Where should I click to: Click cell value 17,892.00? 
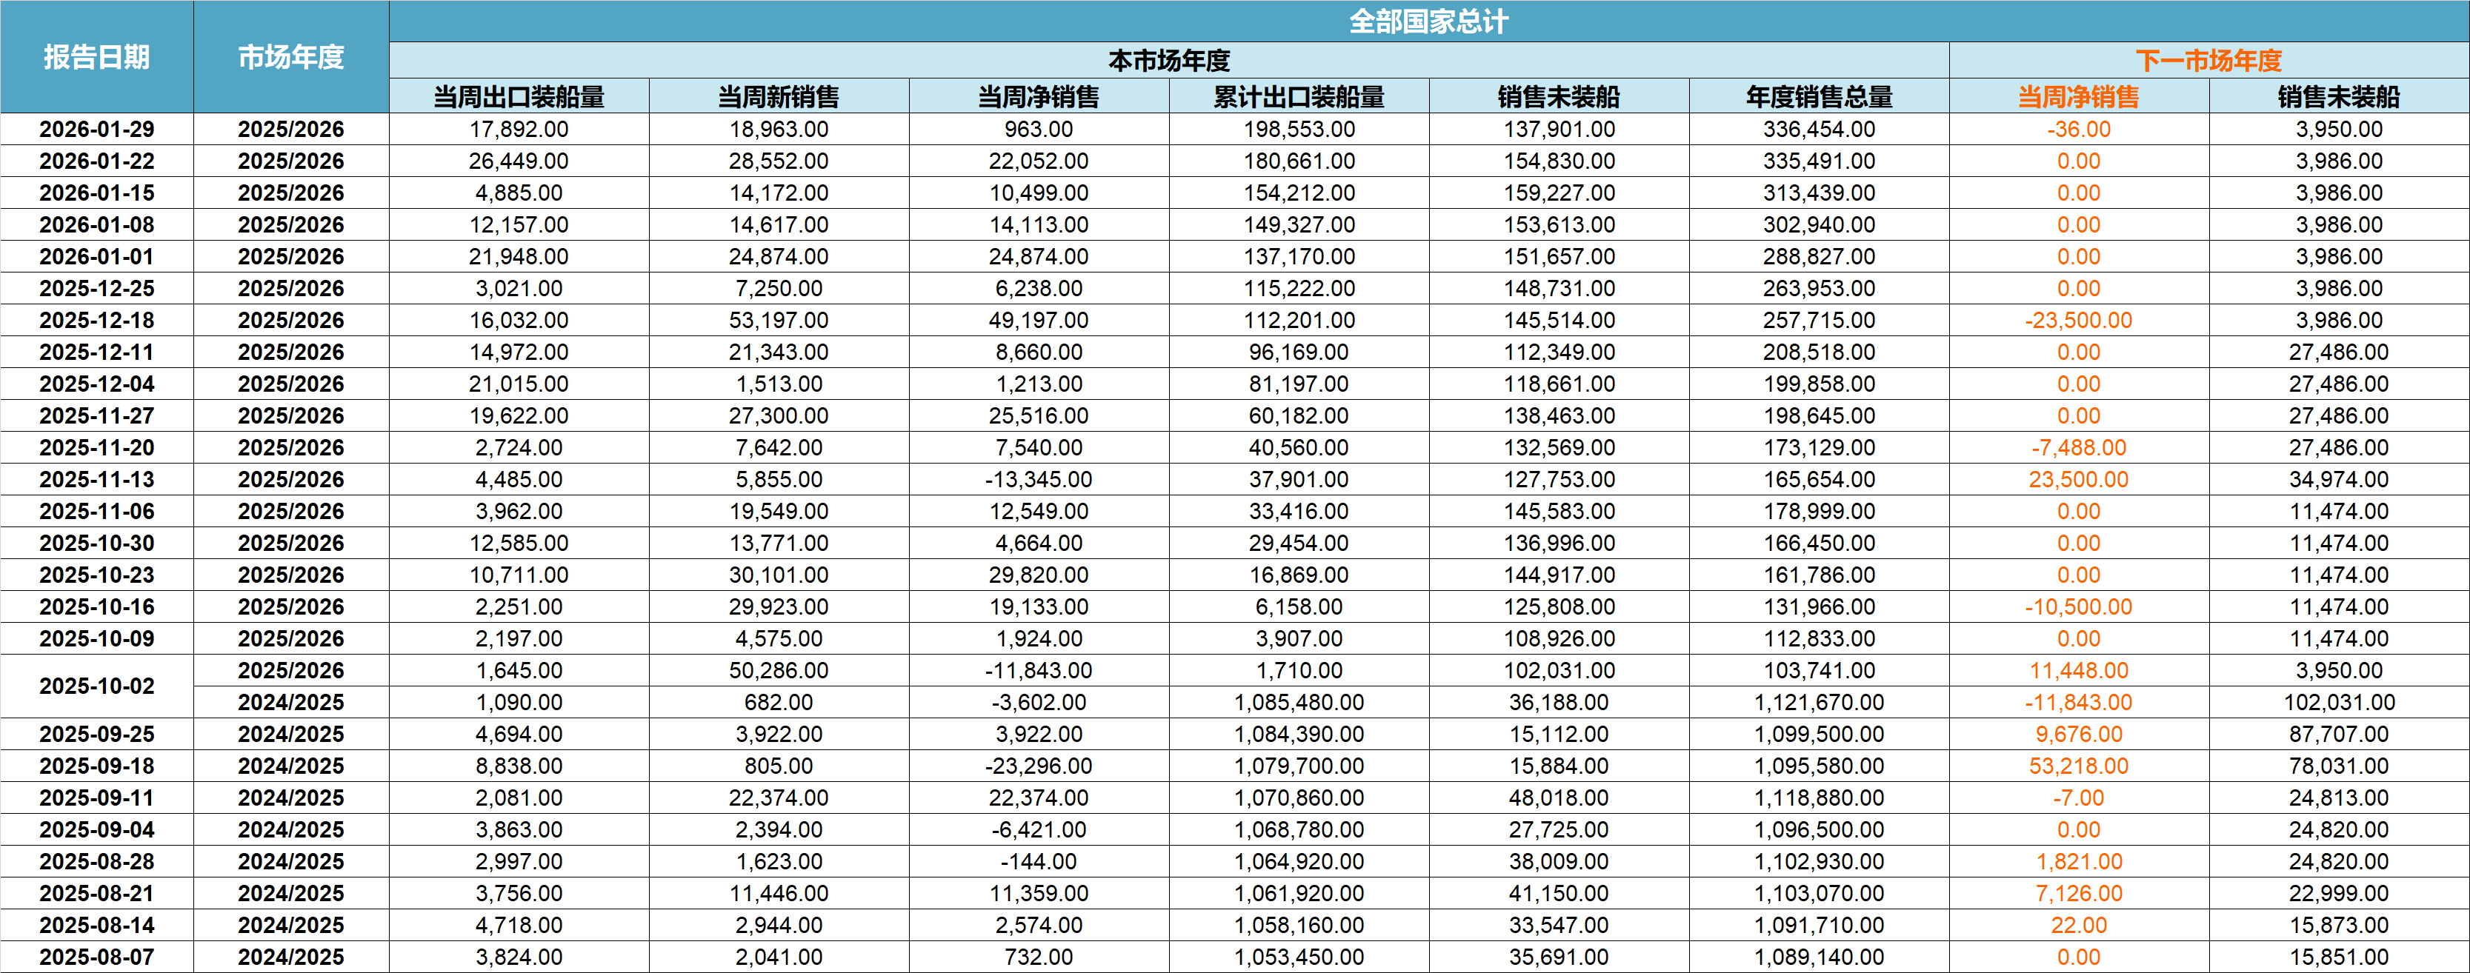(x=519, y=130)
